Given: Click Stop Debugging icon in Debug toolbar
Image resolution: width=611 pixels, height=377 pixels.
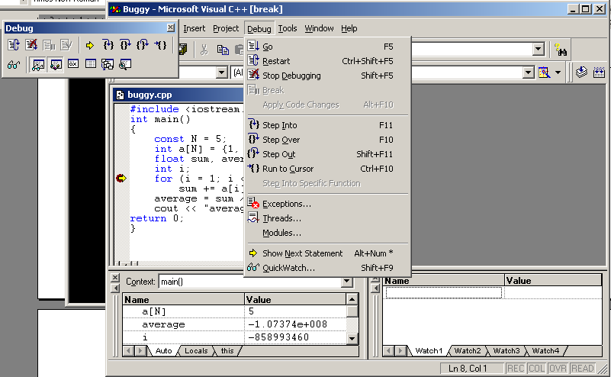Looking at the screenshot, I should click(x=31, y=45).
